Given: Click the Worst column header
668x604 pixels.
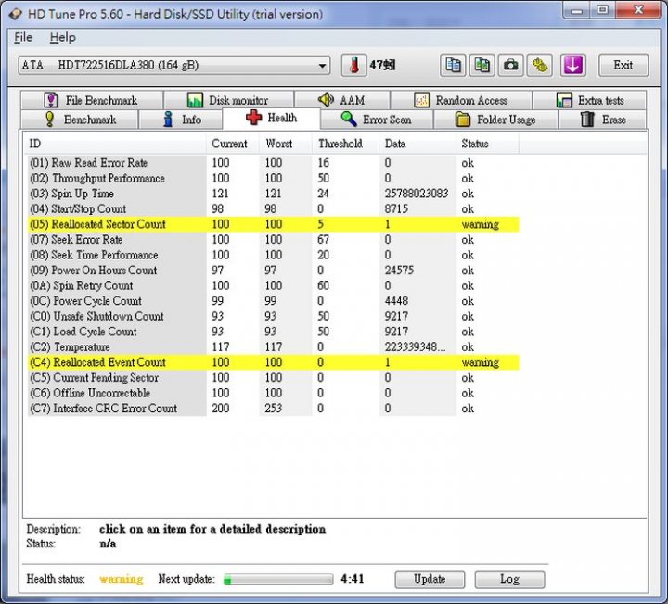Looking at the screenshot, I should point(286,144).
